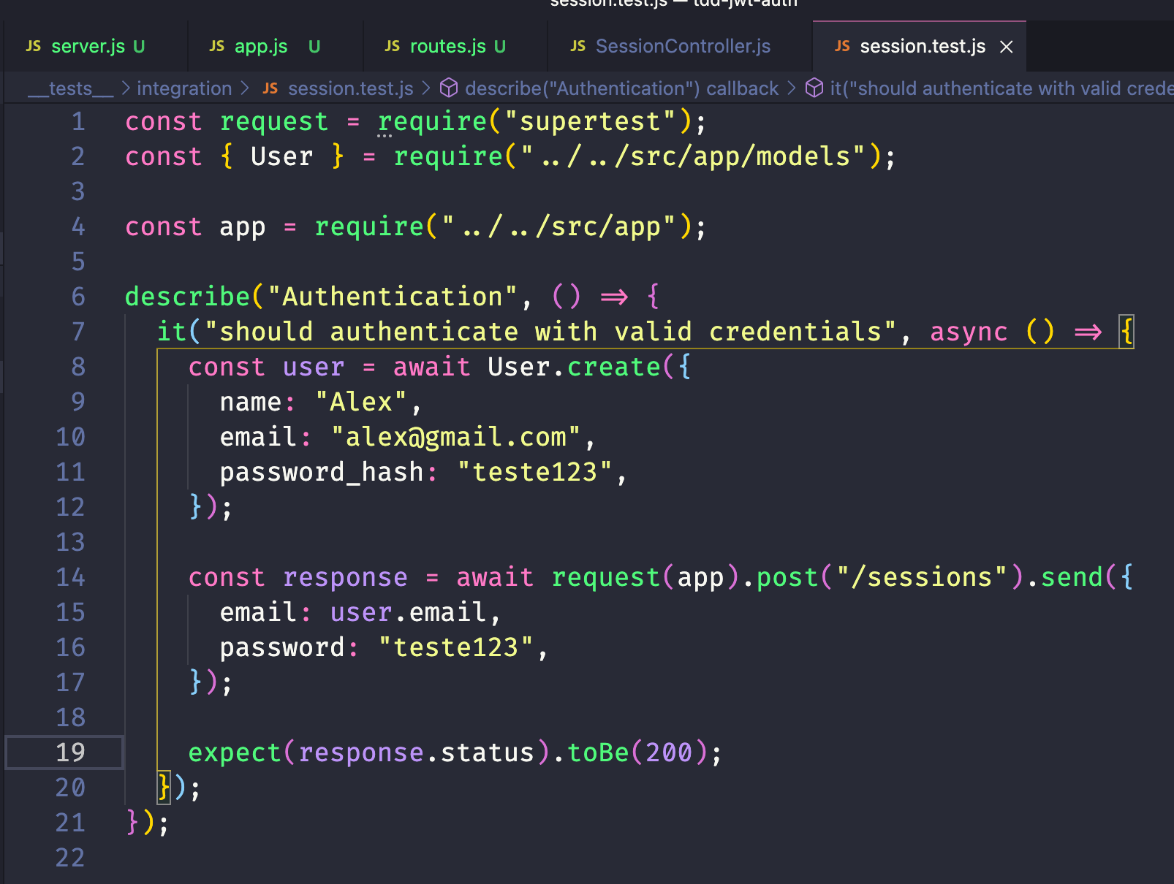Image resolution: width=1174 pixels, height=884 pixels.
Task: Switch to the SessionController.js tab
Action: pos(682,46)
